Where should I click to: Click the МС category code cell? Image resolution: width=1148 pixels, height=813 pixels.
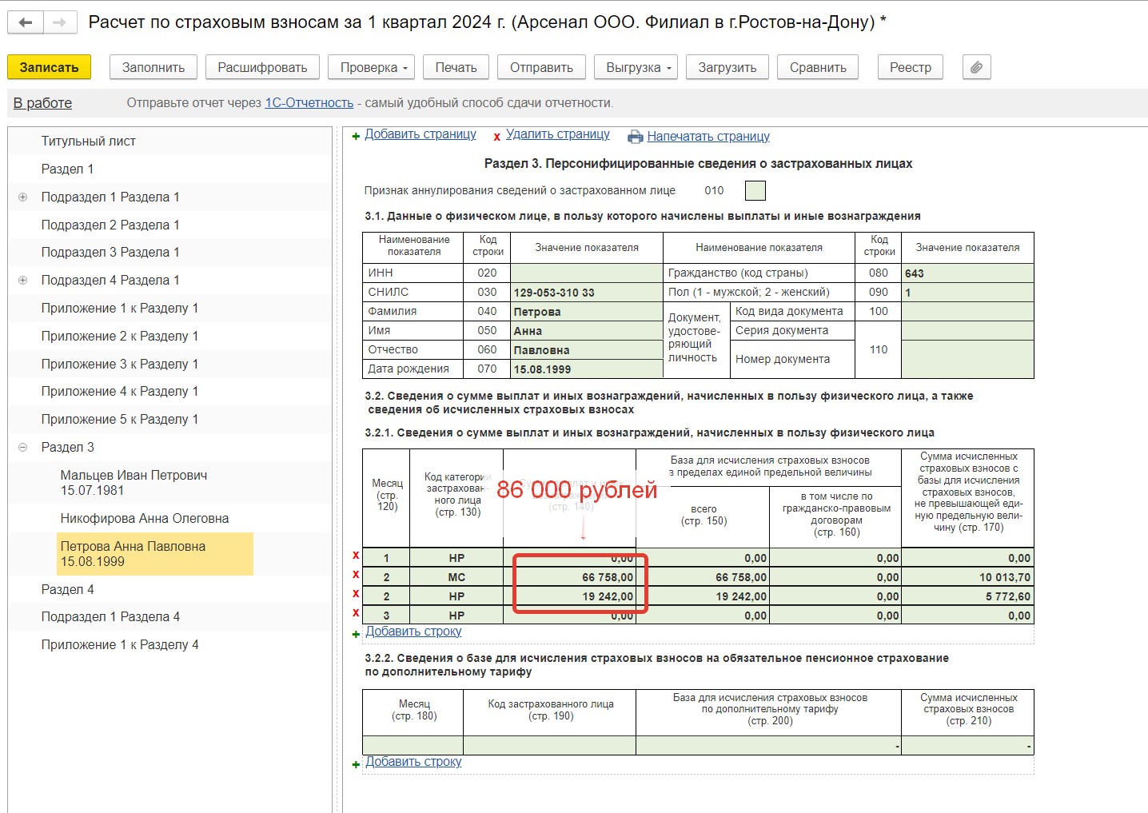[x=456, y=576]
